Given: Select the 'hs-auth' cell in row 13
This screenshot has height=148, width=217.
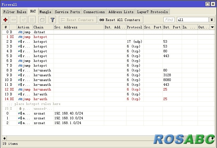Looking at the screenshot, I should pos(43,94).
